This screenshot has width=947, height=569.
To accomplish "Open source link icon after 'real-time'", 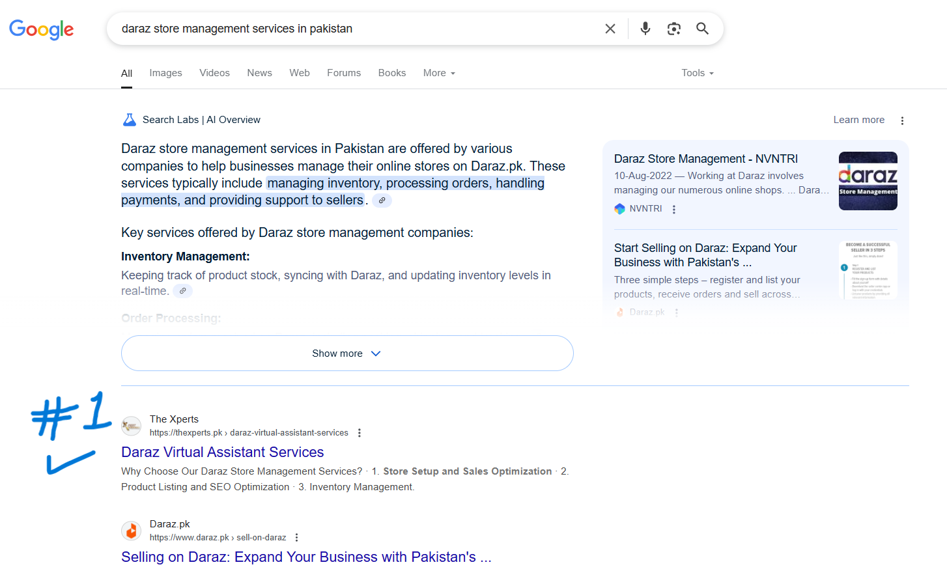I will [x=183, y=291].
